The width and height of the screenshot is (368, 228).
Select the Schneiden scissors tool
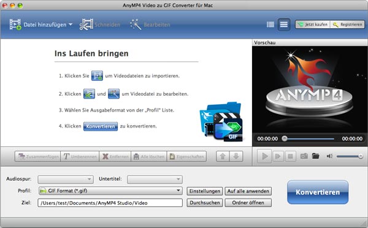tap(100, 25)
